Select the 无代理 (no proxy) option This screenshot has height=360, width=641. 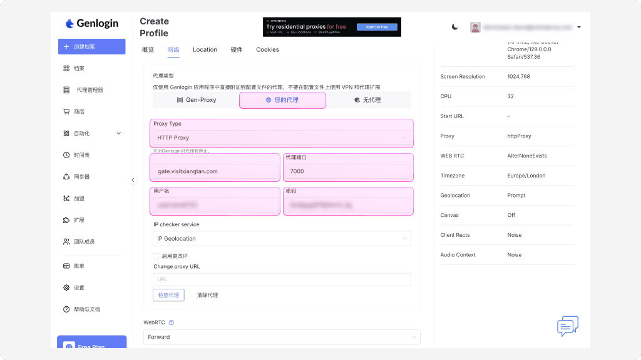point(367,100)
